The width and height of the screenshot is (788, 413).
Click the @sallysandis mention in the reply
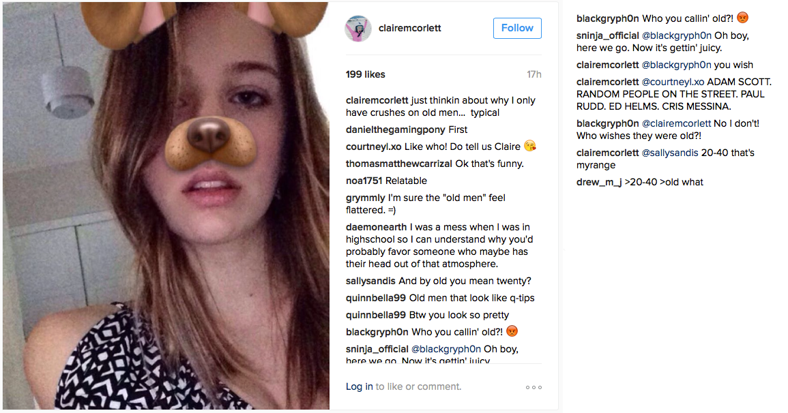pyautogui.click(x=670, y=153)
